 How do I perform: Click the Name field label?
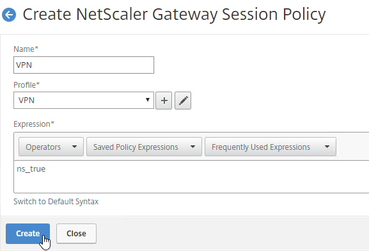(x=26, y=49)
